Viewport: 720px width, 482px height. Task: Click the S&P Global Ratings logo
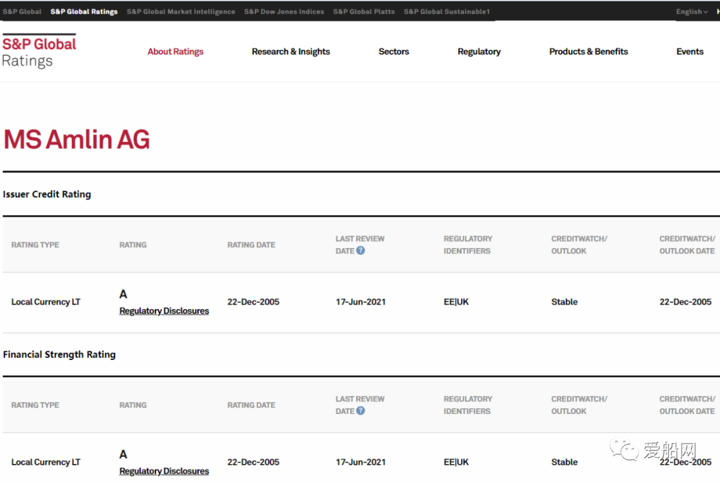click(39, 51)
